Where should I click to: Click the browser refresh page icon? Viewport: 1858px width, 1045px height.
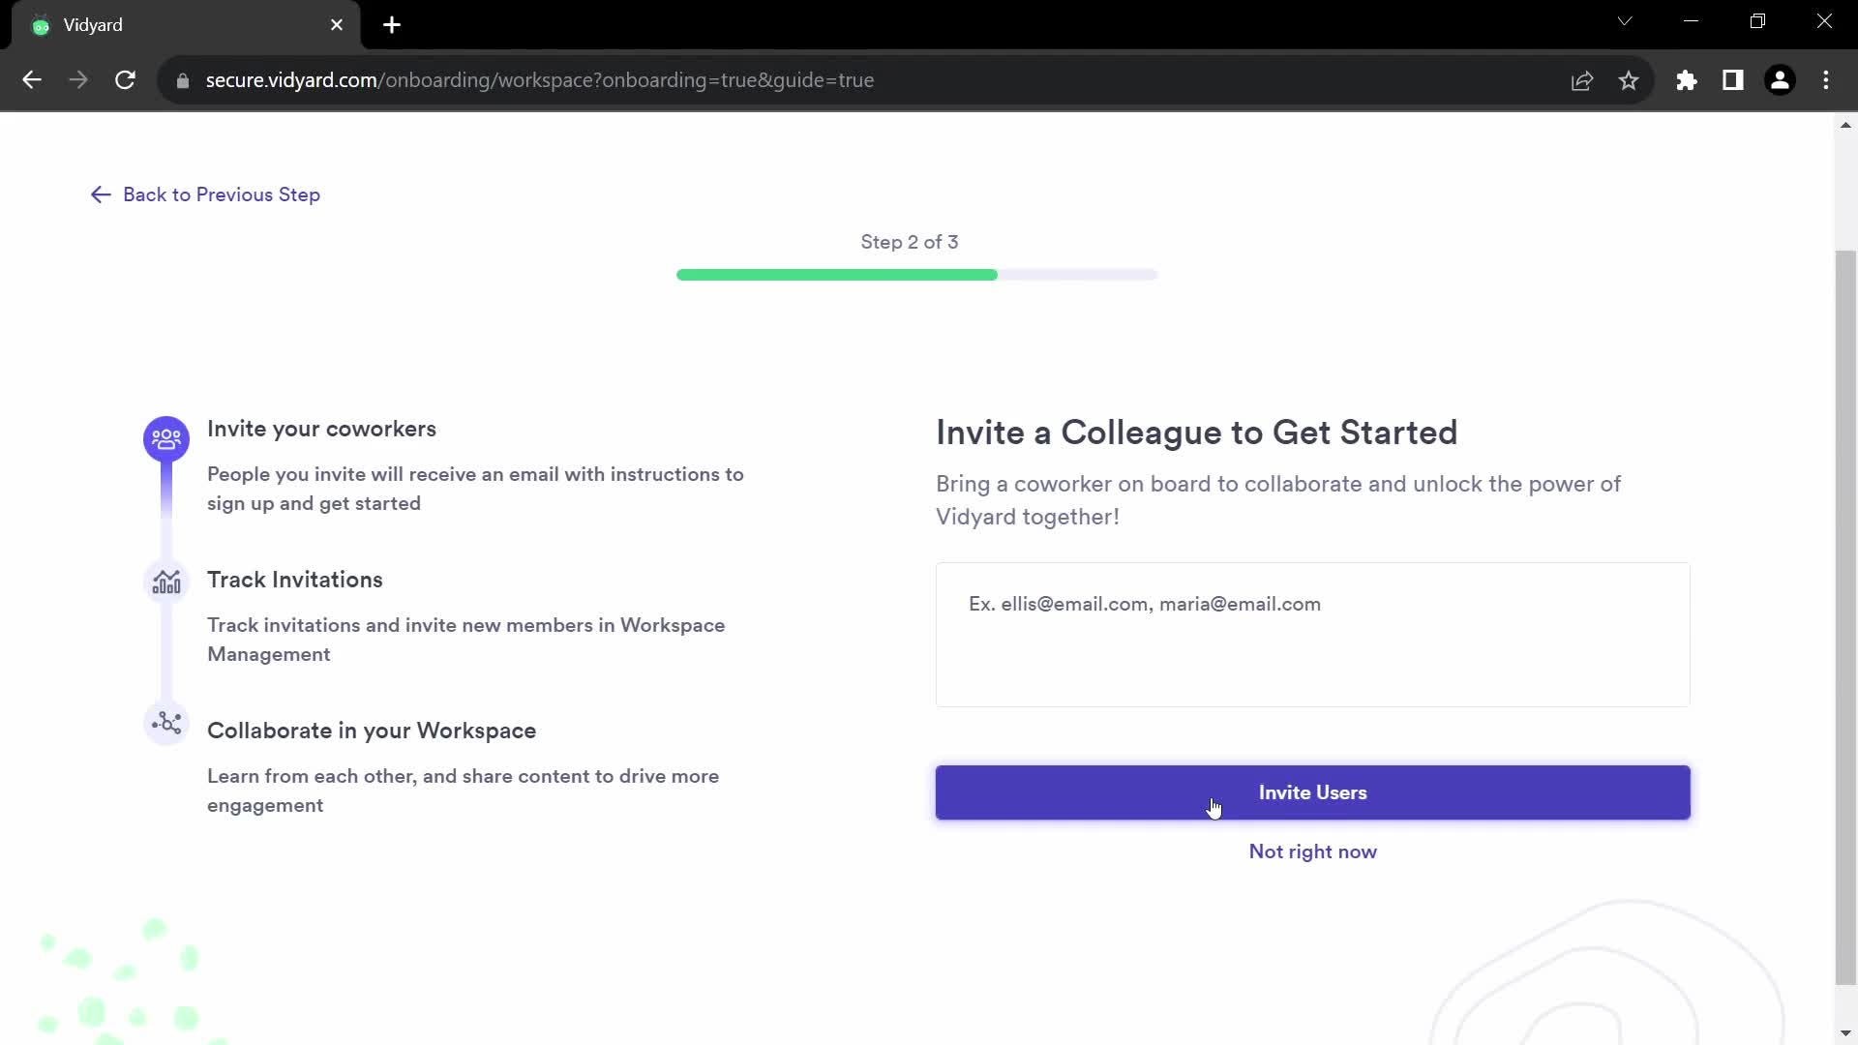coord(125,80)
